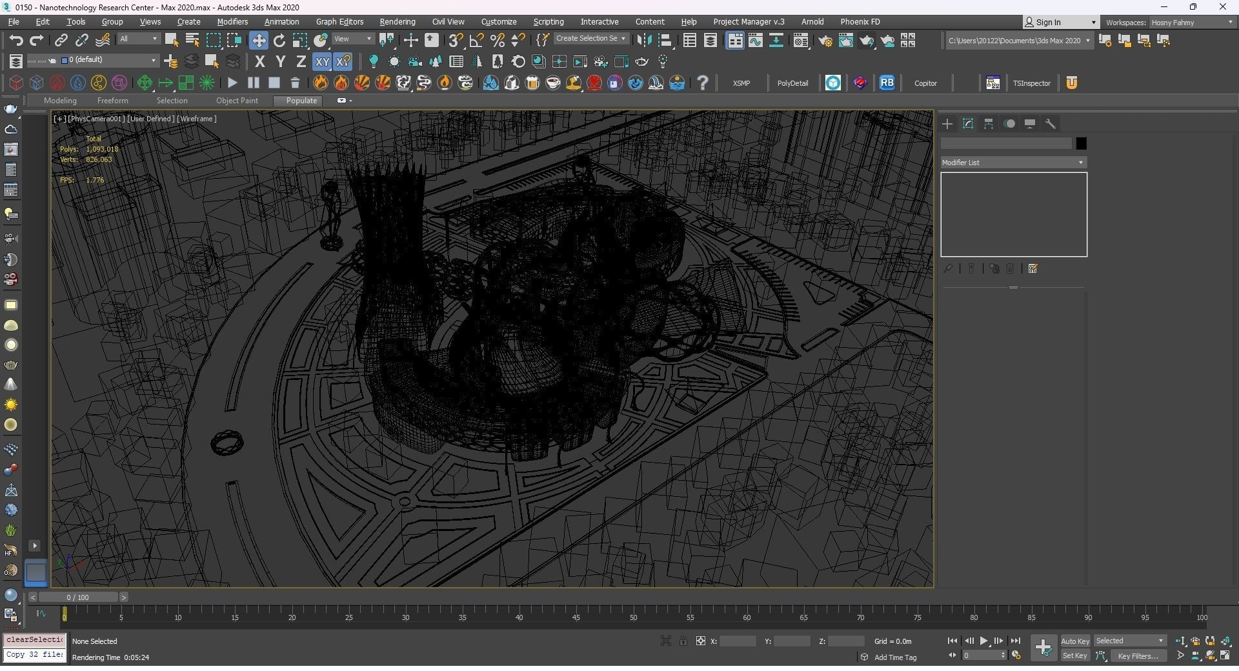Open the PolyDetail script button
Screen dimensions: 1239x671
792,83
